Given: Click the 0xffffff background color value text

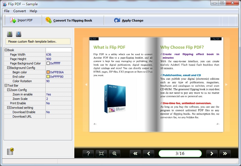Looking at the screenshot, I should [x=55, y=63].
